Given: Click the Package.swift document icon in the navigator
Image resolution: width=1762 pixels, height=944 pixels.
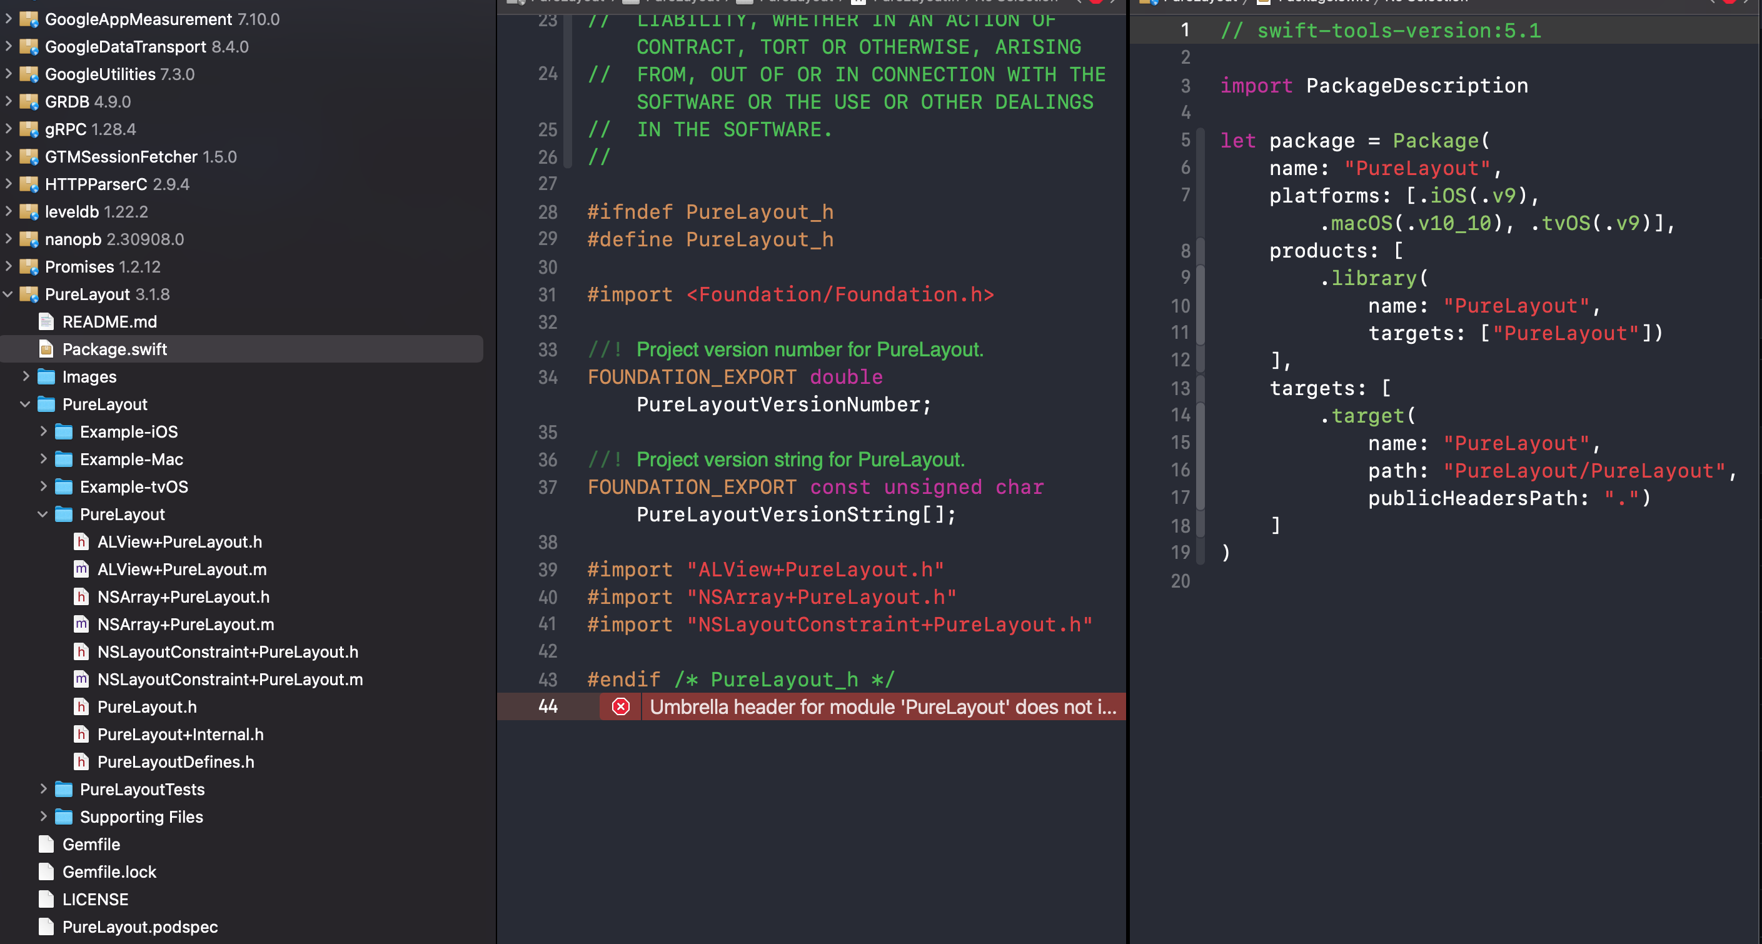Looking at the screenshot, I should tap(46, 349).
